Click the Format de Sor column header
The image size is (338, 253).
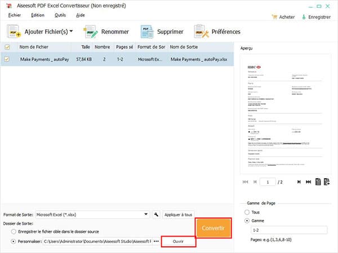152,47
